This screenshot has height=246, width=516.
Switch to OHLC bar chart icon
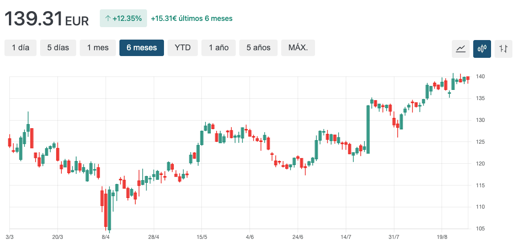(504, 48)
